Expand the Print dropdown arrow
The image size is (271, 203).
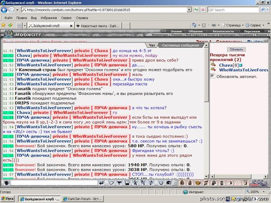click(x=219, y=26)
